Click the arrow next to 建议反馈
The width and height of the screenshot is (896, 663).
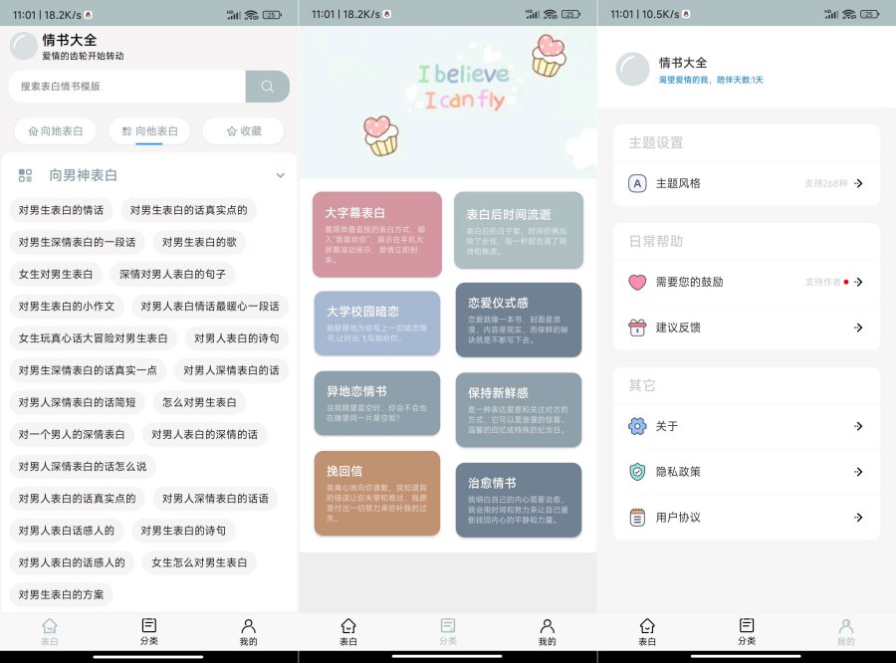click(858, 327)
